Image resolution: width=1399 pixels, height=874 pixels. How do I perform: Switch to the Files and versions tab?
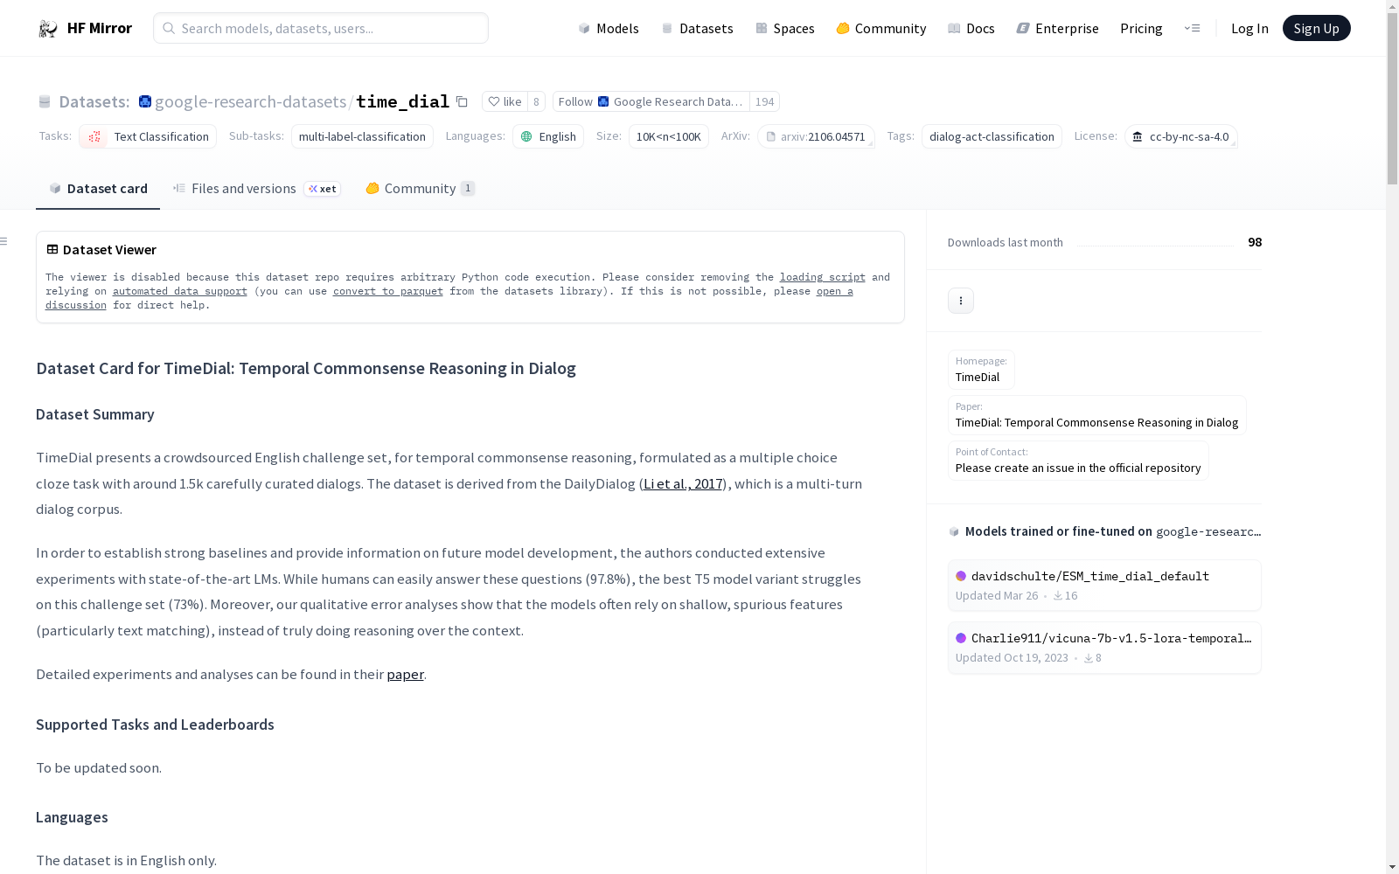click(x=256, y=189)
